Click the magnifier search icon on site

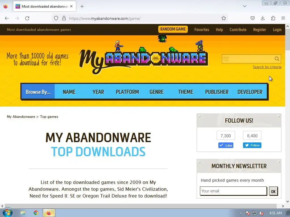tap(277, 59)
